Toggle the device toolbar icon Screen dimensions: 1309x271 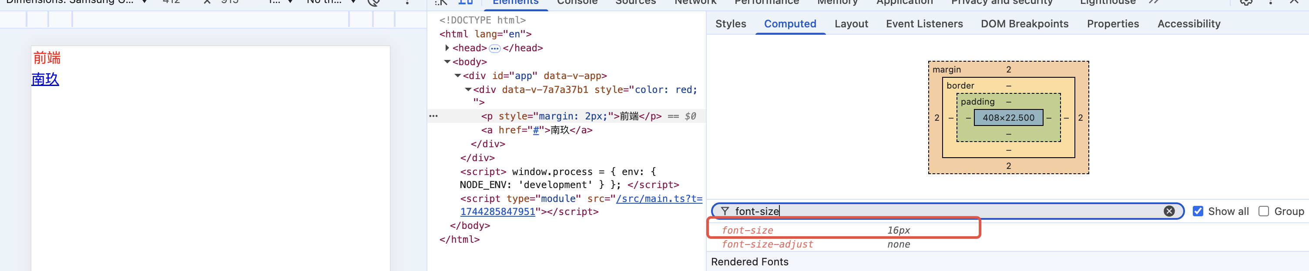(x=465, y=2)
